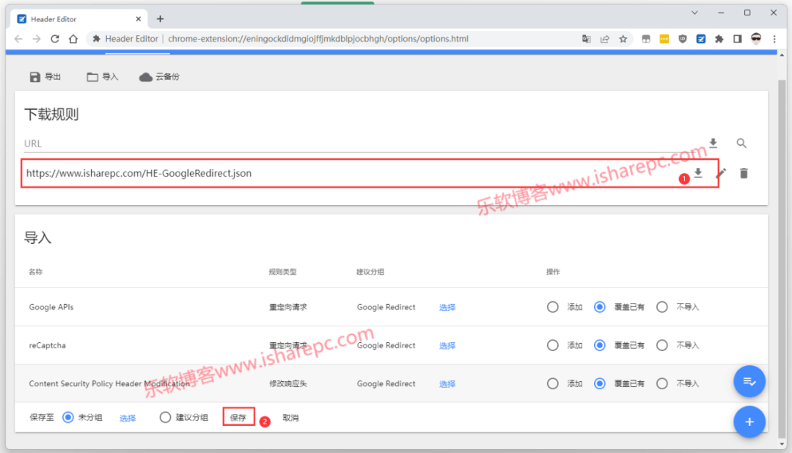Viewport: 792px width, 453px height.
Task: Click the share page icon in the address bar
Action: [x=604, y=39]
